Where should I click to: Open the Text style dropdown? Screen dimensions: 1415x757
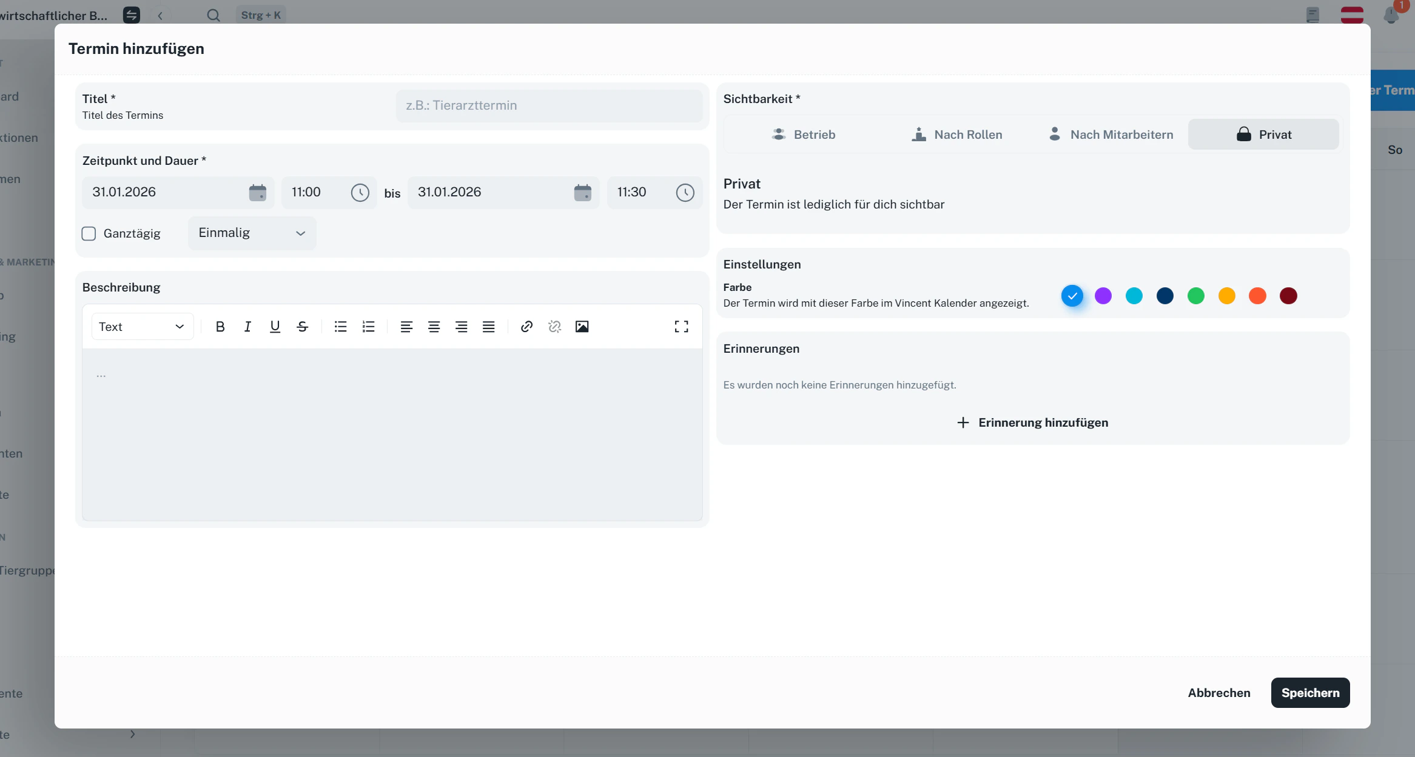[x=142, y=327]
